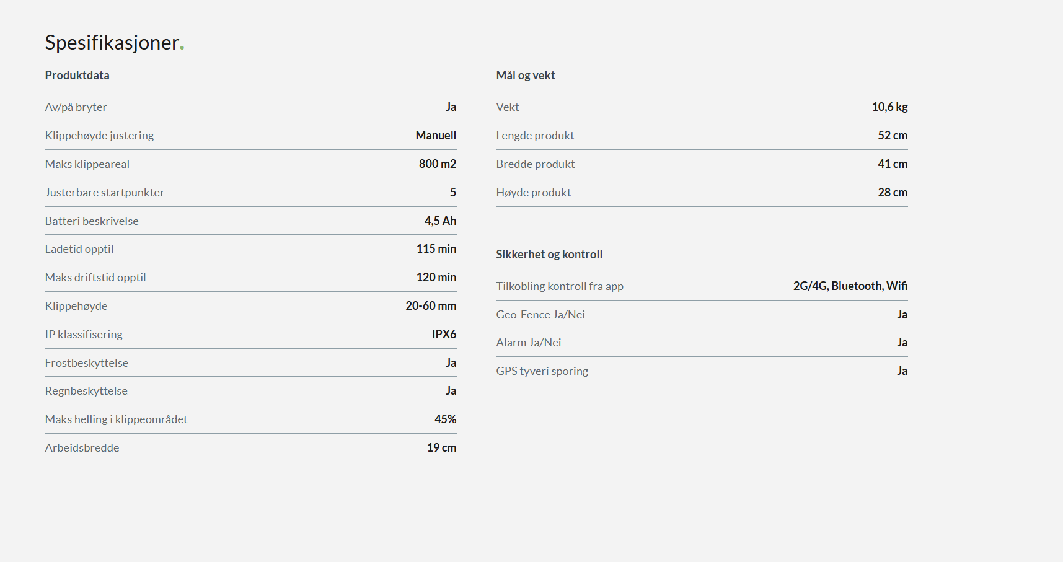The height and width of the screenshot is (562, 1063).
Task: Select the 2G/4G, Bluetooth, Wifi value
Action: tap(850, 286)
